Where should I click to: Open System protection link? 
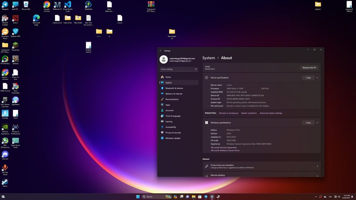click(x=249, y=113)
